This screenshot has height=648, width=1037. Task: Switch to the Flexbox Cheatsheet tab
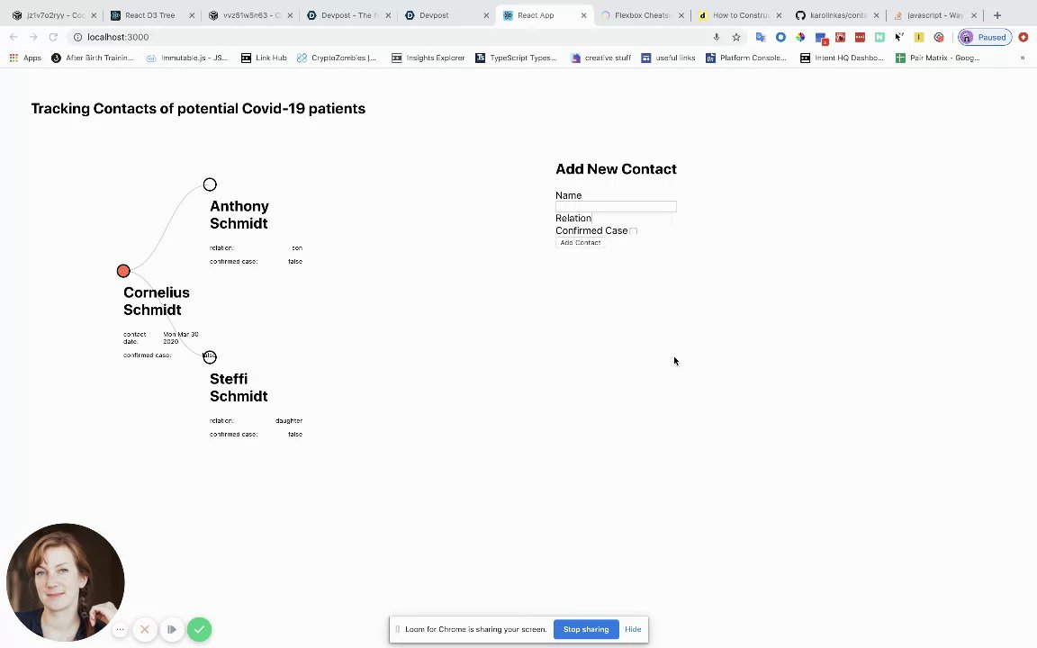click(x=641, y=15)
